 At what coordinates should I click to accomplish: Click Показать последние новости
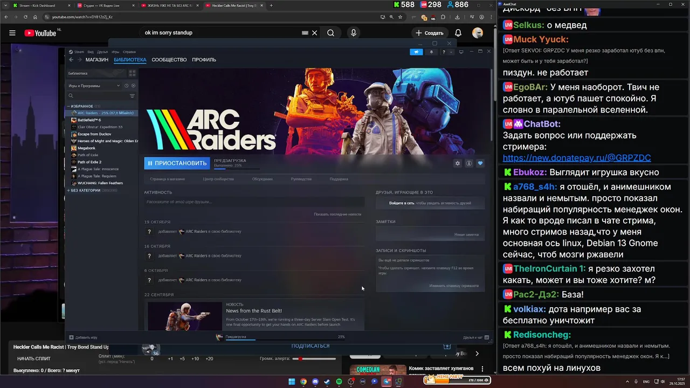337,214
